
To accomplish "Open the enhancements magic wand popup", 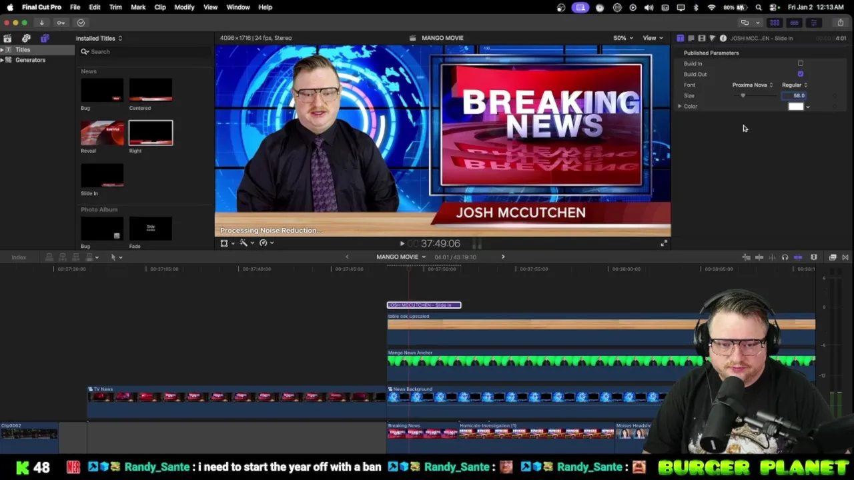I will [247, 243].
